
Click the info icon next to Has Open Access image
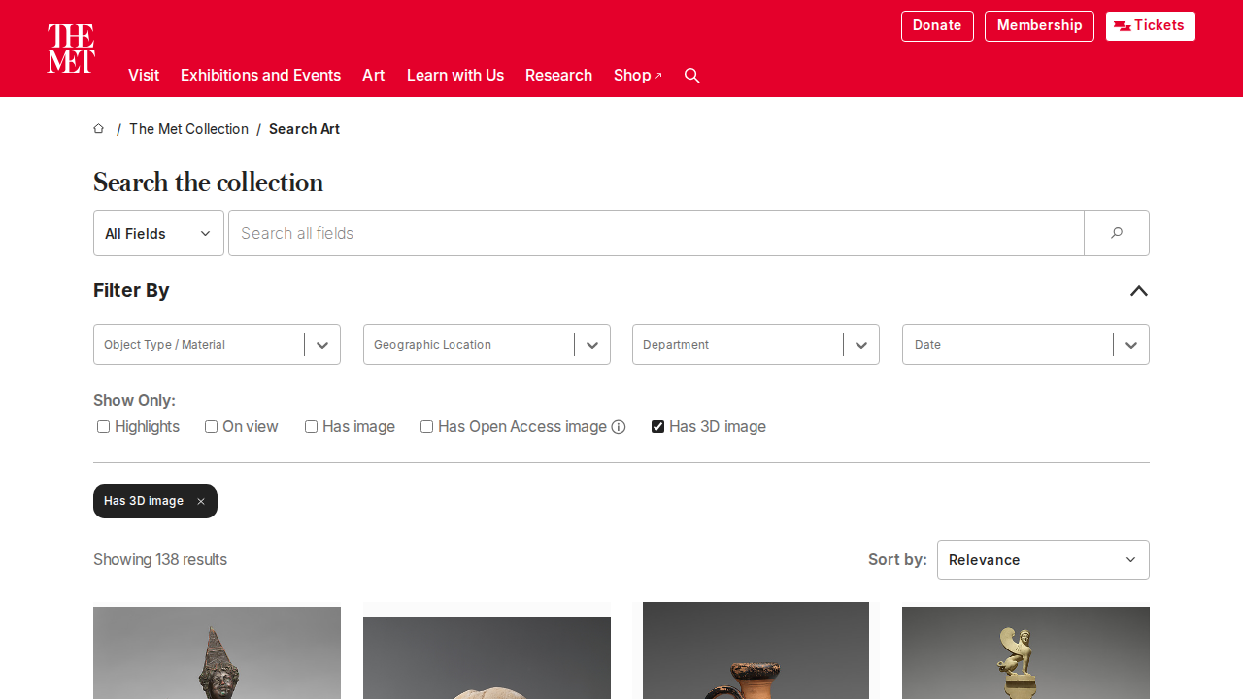click(x=619, y=426)
